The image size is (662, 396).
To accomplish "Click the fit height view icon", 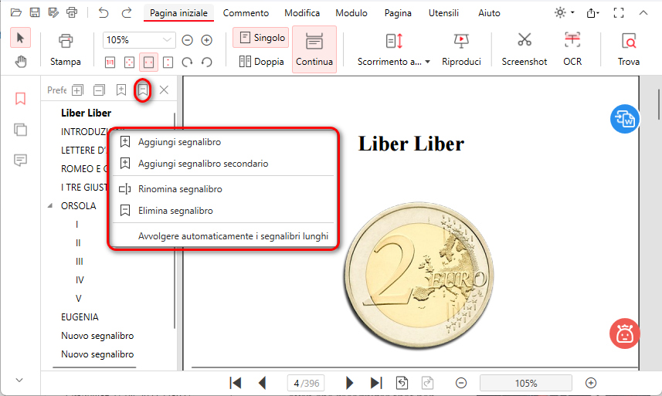I will pyautogui.click(x=168, y=63).
